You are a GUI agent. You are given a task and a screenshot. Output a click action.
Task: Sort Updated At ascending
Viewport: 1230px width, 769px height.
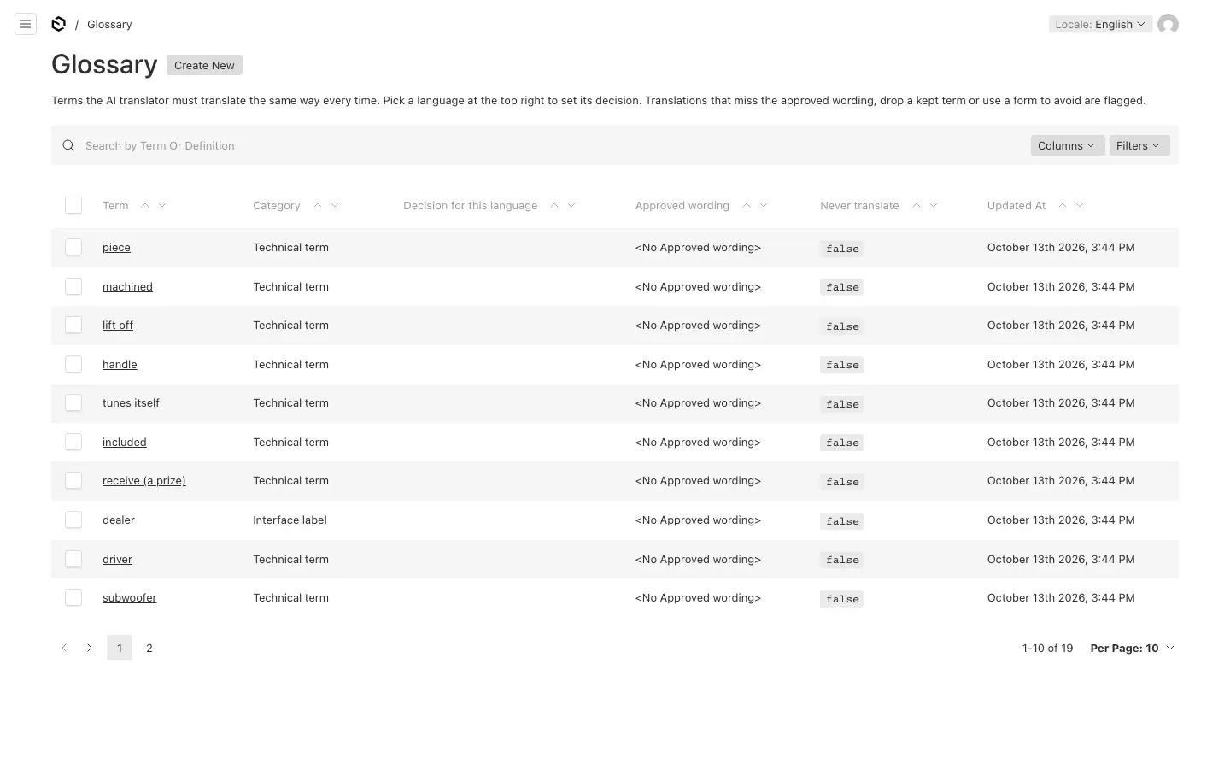click(x=1063, y=205)
